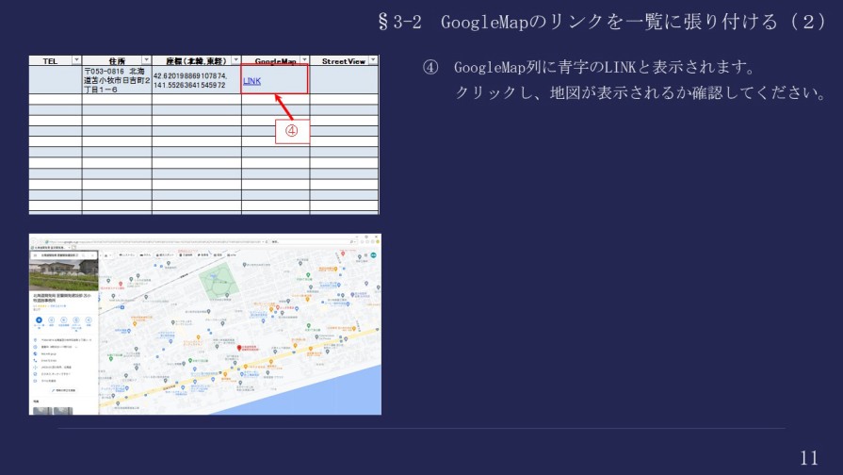Open the StreetView column filter dropdown
This screenshot has width=843, height=475.
[373, 60]
